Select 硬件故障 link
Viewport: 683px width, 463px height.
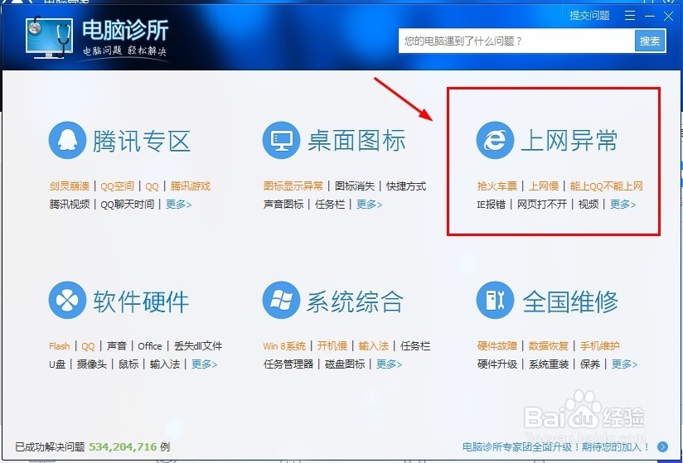497,346
